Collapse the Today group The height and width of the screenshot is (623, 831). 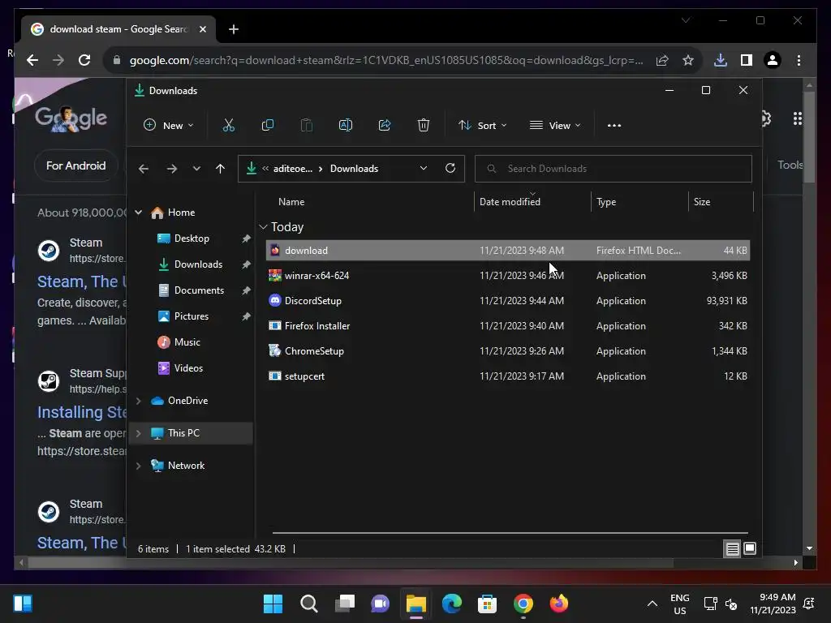coord(263,227)
